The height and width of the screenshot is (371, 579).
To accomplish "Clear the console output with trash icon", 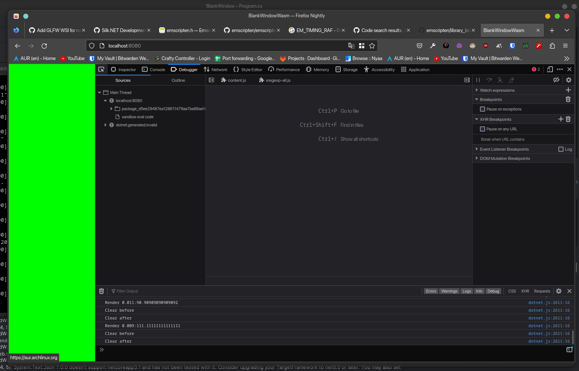I will 102,291.
